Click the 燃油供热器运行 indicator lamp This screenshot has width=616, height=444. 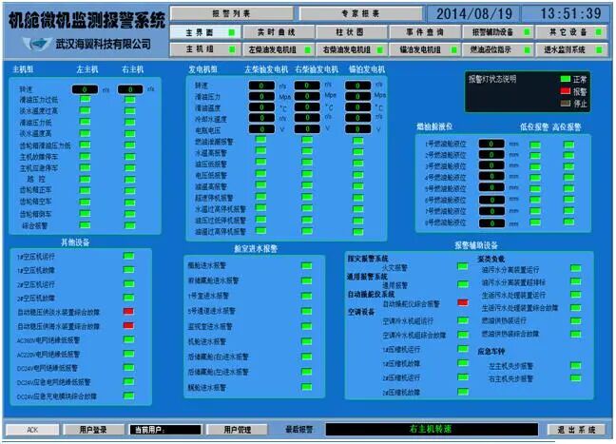[575, 320]
